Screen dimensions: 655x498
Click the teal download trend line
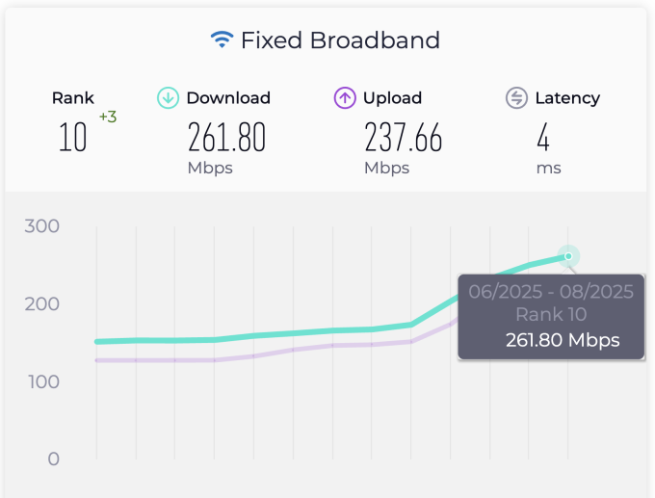coord(289,333)
